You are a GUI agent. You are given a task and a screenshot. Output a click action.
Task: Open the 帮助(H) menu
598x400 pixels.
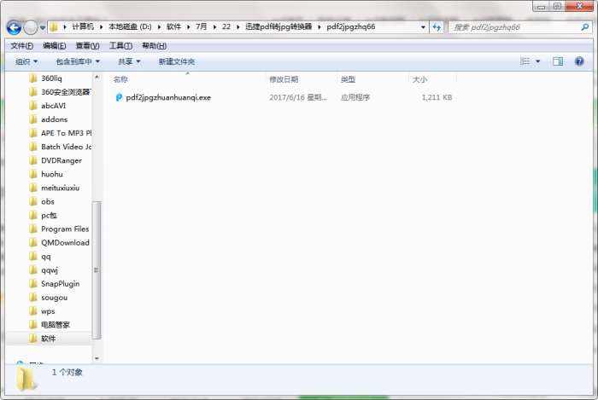click(x=154, y=46)
